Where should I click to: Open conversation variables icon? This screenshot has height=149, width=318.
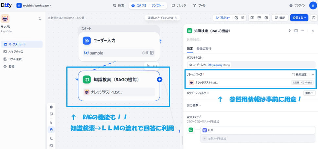point(252,18)
